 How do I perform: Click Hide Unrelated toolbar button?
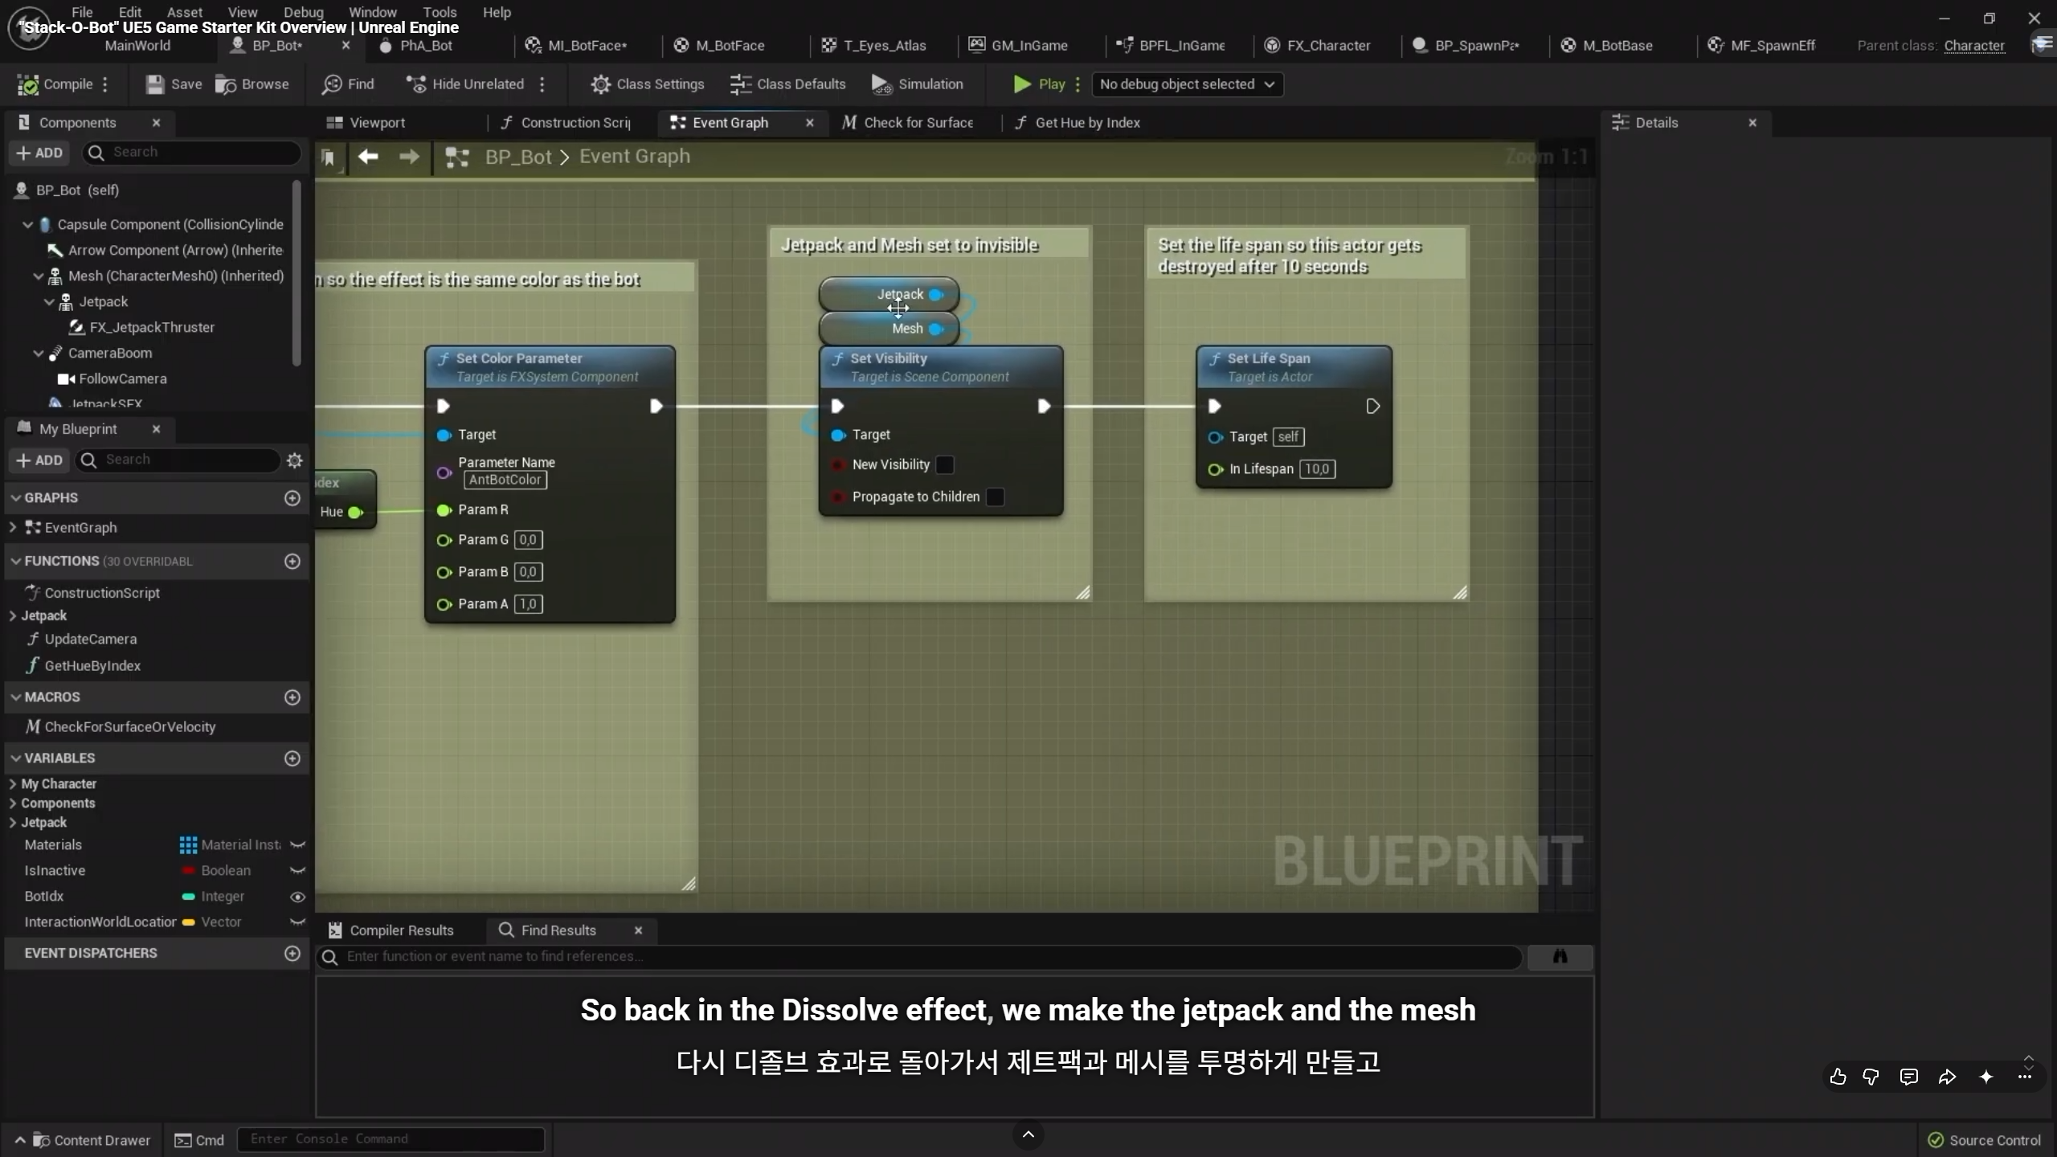pyautogui.click(x=465, y=84)
